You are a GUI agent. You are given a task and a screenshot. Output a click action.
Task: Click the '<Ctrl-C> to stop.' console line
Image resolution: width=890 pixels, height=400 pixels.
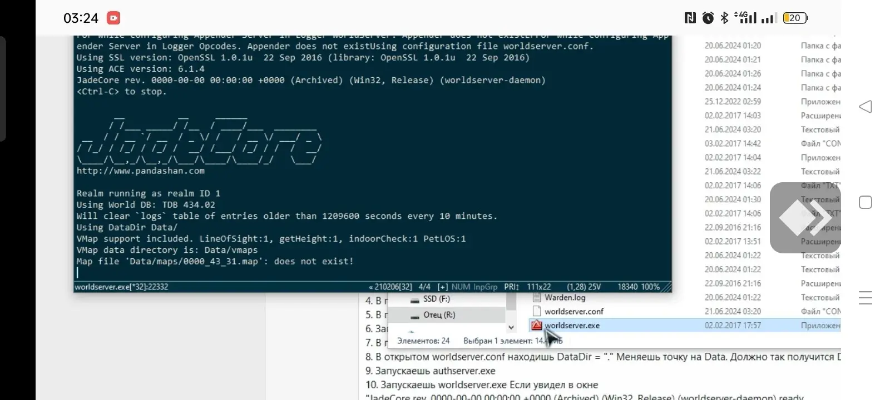pos(122,91)
